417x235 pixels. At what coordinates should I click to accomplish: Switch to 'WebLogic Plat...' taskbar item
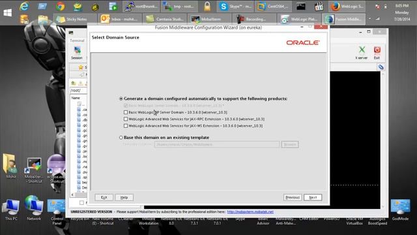[x=299, y=19]
